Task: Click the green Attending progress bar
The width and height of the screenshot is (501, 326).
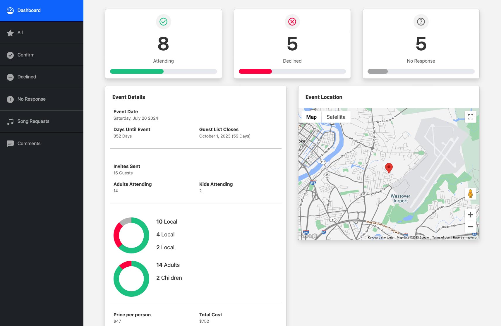Action: 137,71
